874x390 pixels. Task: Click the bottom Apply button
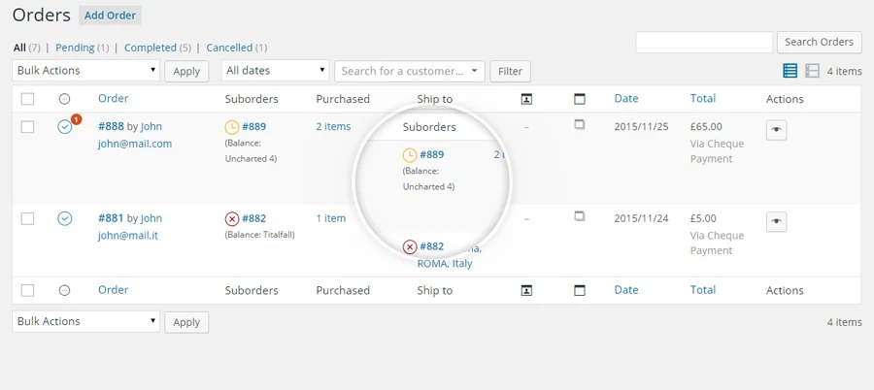[186, 322]
